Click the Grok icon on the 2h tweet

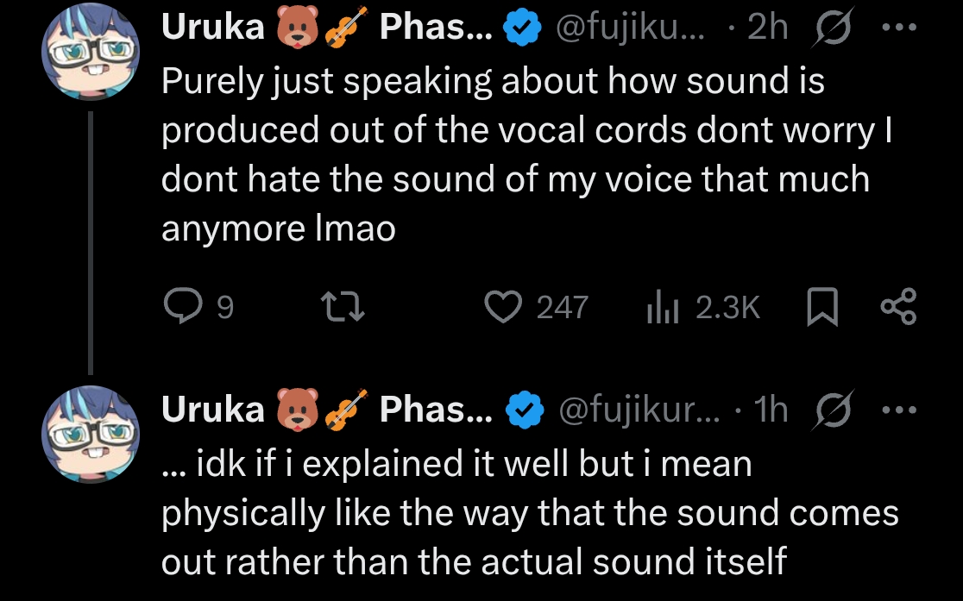click(833, 29)
